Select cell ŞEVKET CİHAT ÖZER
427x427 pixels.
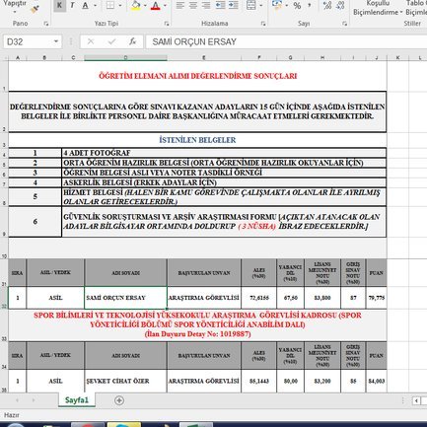(125, 381)
